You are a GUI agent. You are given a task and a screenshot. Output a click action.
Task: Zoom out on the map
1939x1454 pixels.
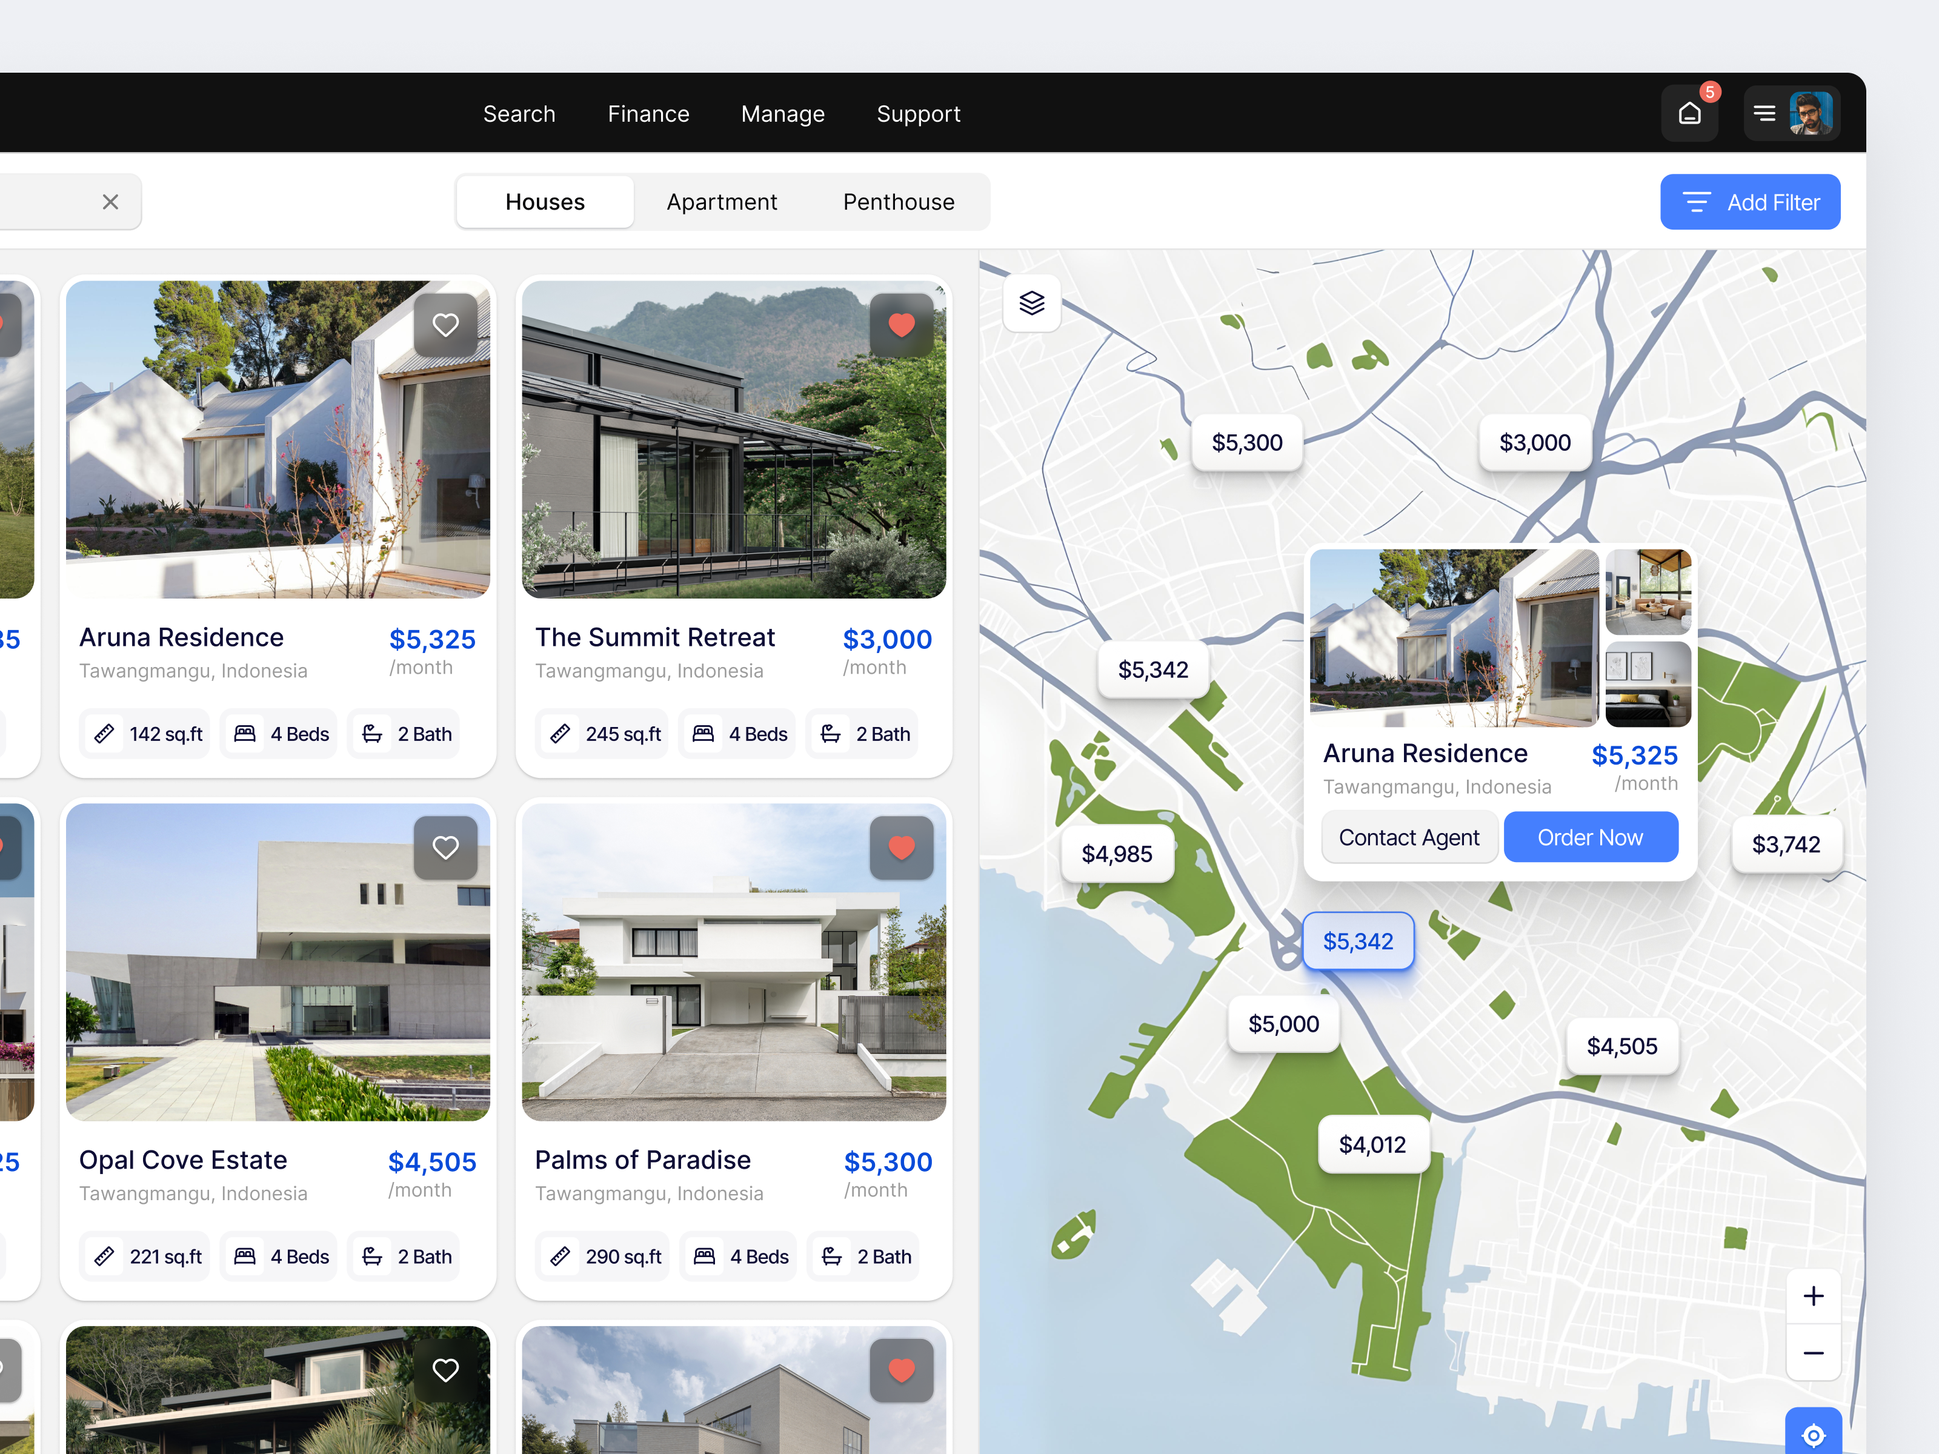pyautogui.click(x=1814, y=1352)
